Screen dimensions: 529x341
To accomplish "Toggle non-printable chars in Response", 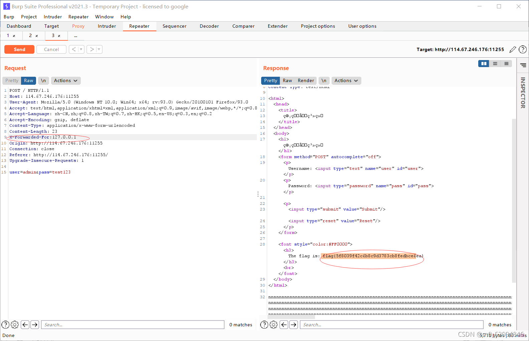I will click(324, 80).
